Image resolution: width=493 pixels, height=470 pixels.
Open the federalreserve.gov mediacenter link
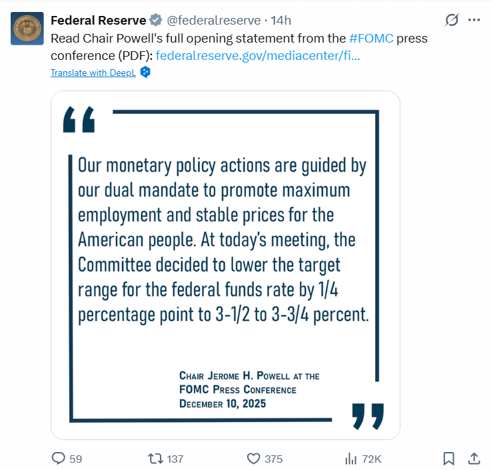258,55
